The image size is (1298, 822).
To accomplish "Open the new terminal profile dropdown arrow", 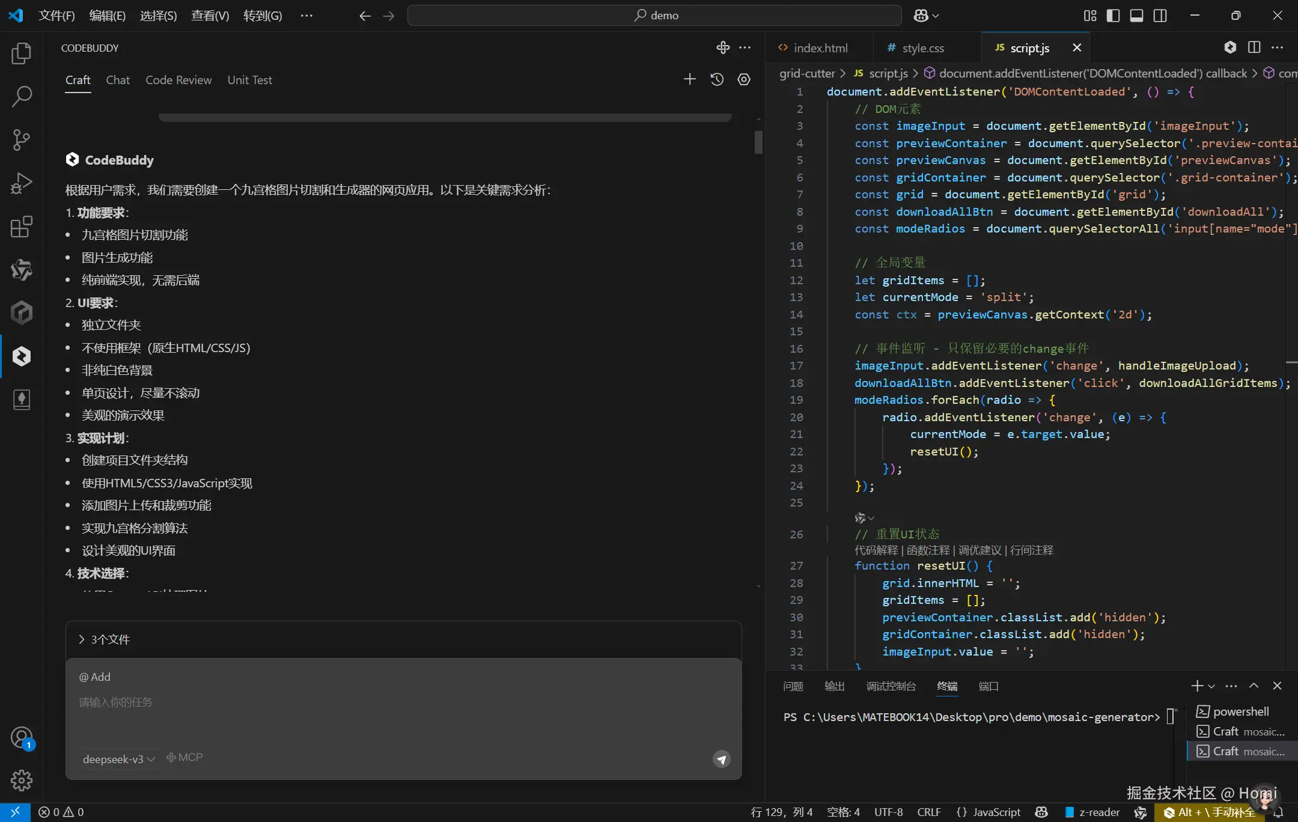I will click(x=1211, y=686).
